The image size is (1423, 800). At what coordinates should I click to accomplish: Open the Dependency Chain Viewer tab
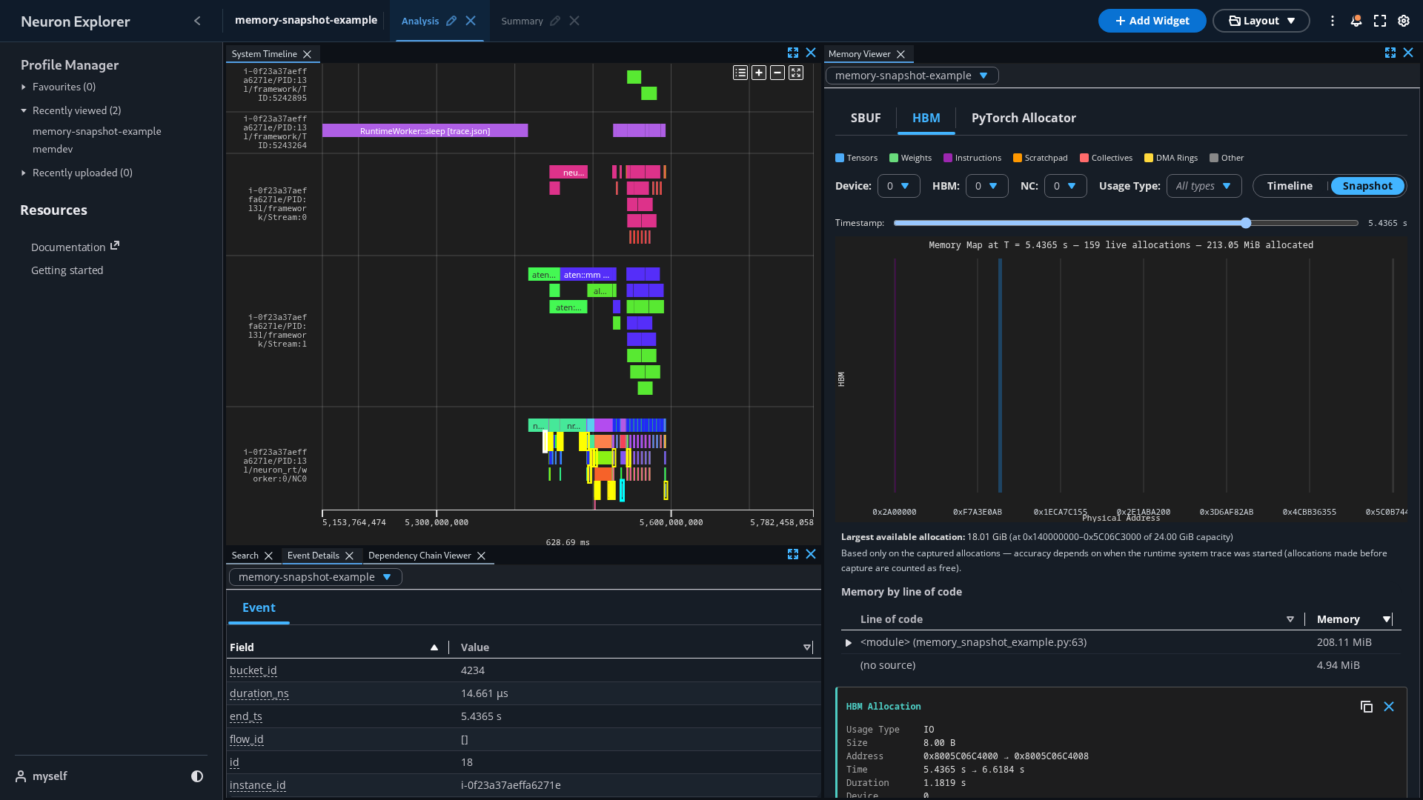coord(419,556)
